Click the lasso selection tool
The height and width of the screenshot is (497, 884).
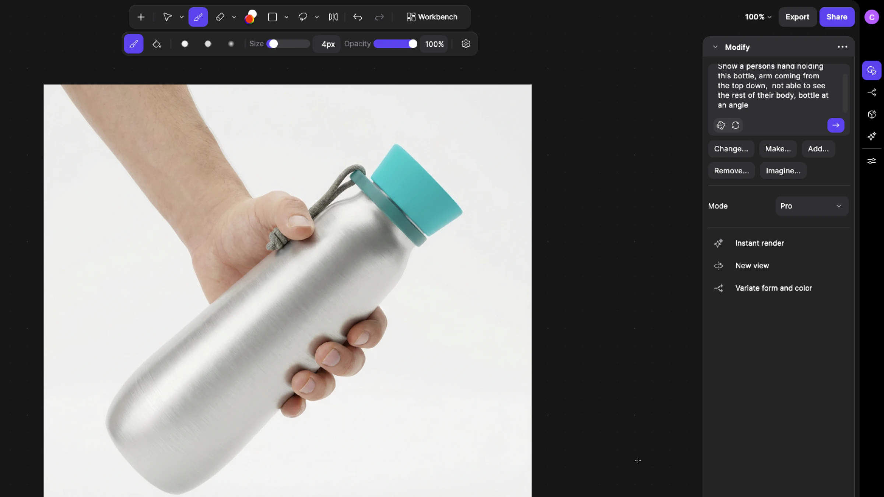(x=303, y=17)
